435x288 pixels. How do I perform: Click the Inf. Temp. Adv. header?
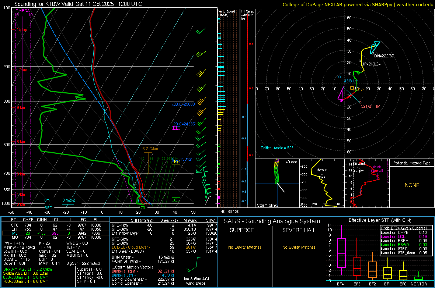(247, 15)
